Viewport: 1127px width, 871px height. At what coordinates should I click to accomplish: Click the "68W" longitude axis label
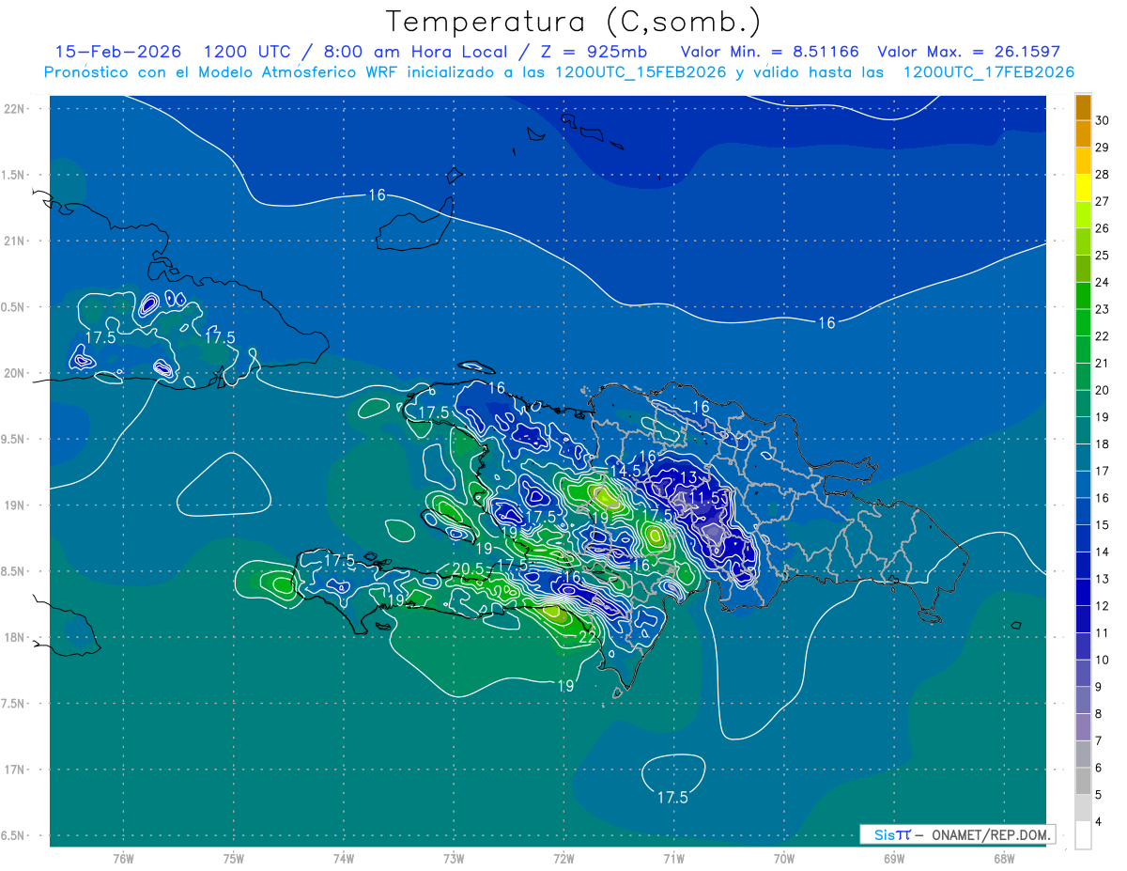(1004, 858)
